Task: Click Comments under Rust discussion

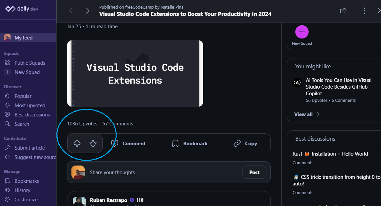Action: click(303, 163)
